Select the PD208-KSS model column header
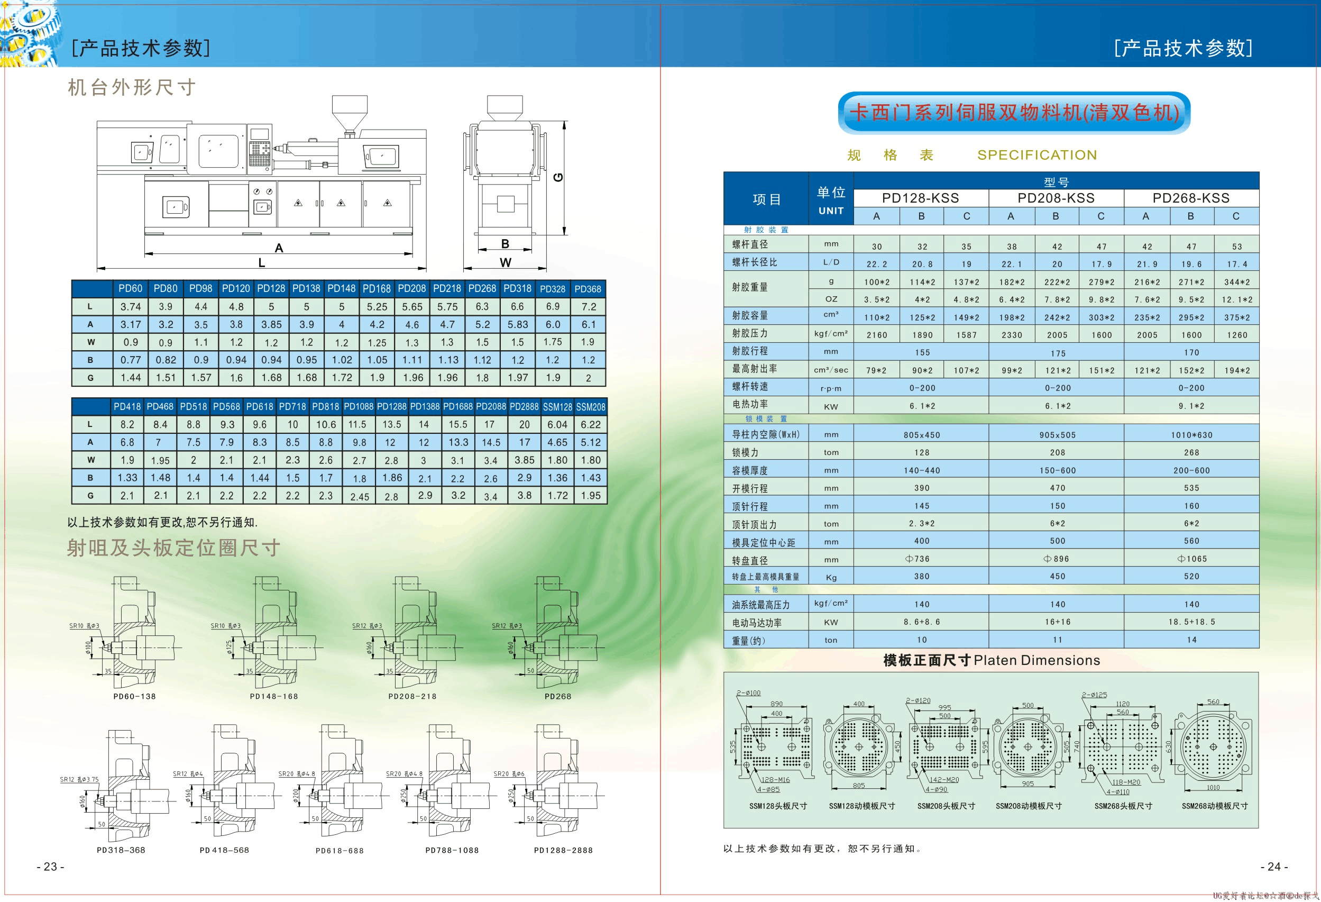 tap(1056, 198)
